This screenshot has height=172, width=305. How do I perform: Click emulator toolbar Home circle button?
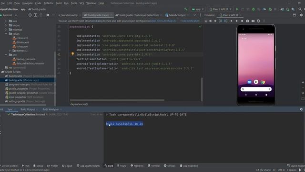(236, 21)
